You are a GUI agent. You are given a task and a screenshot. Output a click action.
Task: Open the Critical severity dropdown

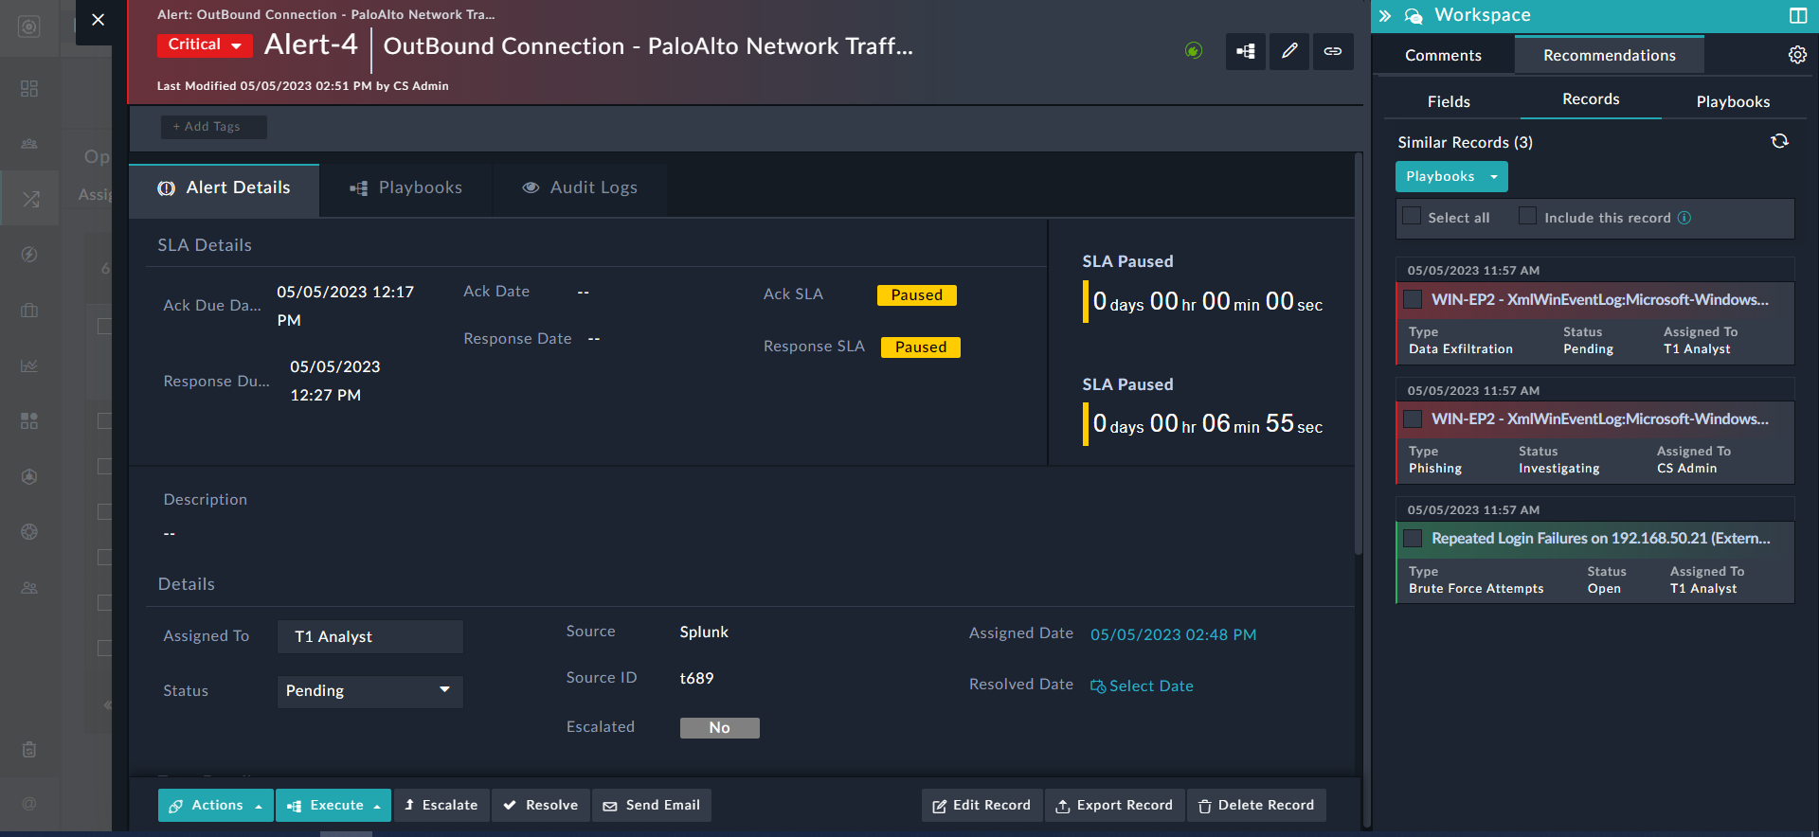205,45
